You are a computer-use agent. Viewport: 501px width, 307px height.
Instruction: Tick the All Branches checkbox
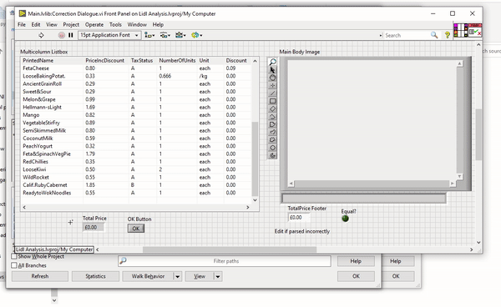tap(14, 265)
